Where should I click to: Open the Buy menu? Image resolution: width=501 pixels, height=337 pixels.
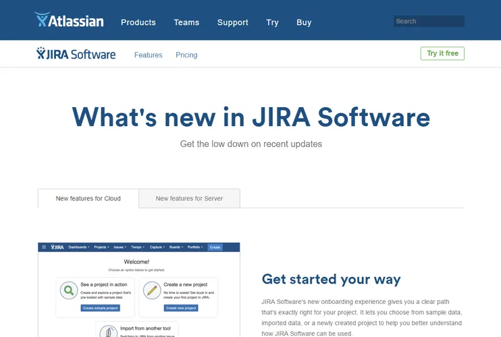tap(304, 22)
